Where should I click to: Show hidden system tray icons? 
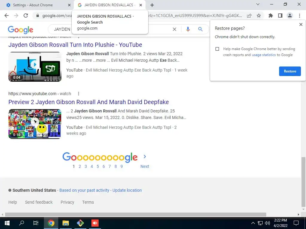253,223
